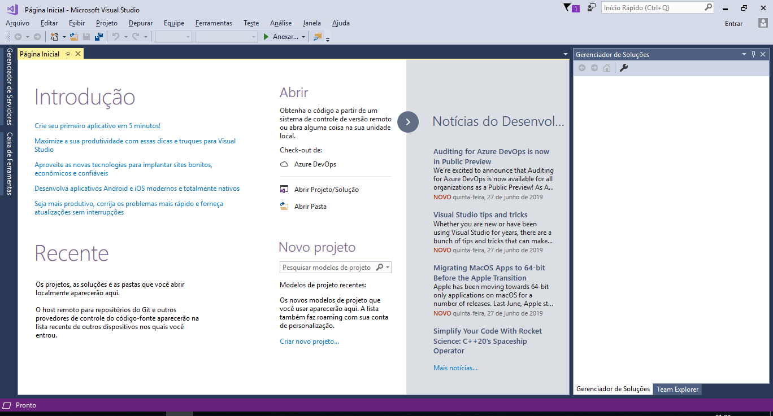
Task: Open the Caixa de Ferramentas side tab
Action: point(8,164)
